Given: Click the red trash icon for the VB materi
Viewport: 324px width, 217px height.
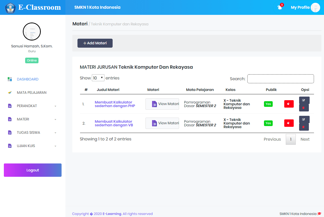Looking at the screenshot, I should (304, 127).
